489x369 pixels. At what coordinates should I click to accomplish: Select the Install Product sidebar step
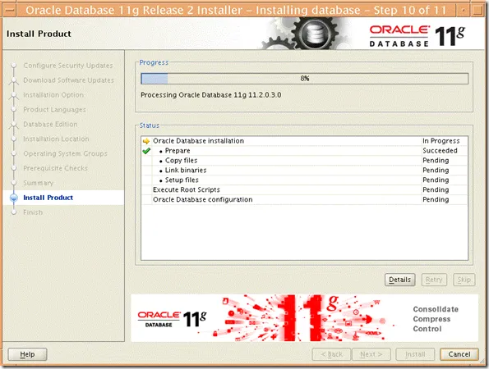[x=48, y=198]
